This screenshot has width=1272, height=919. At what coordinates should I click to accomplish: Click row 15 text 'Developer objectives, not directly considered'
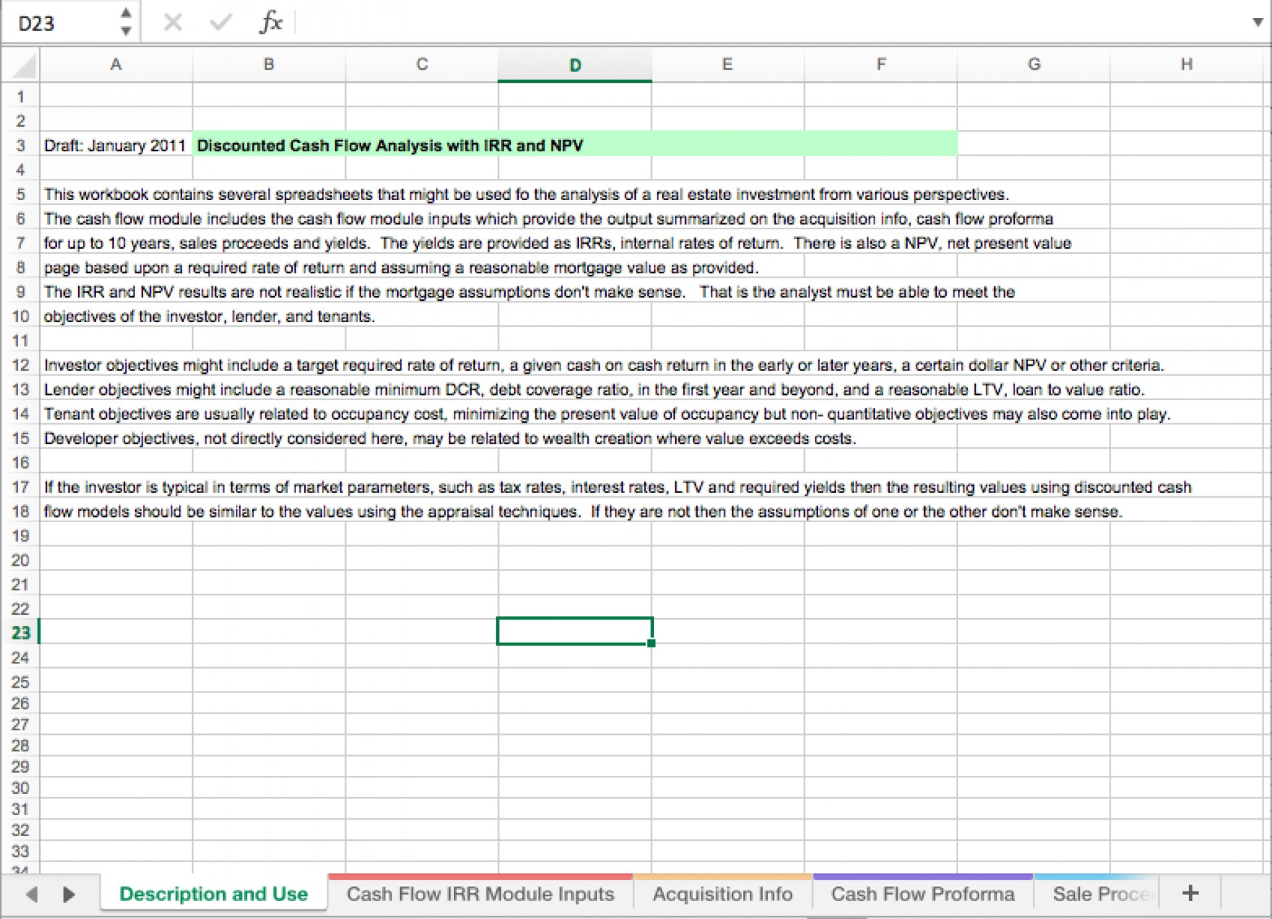pos(450,438)
